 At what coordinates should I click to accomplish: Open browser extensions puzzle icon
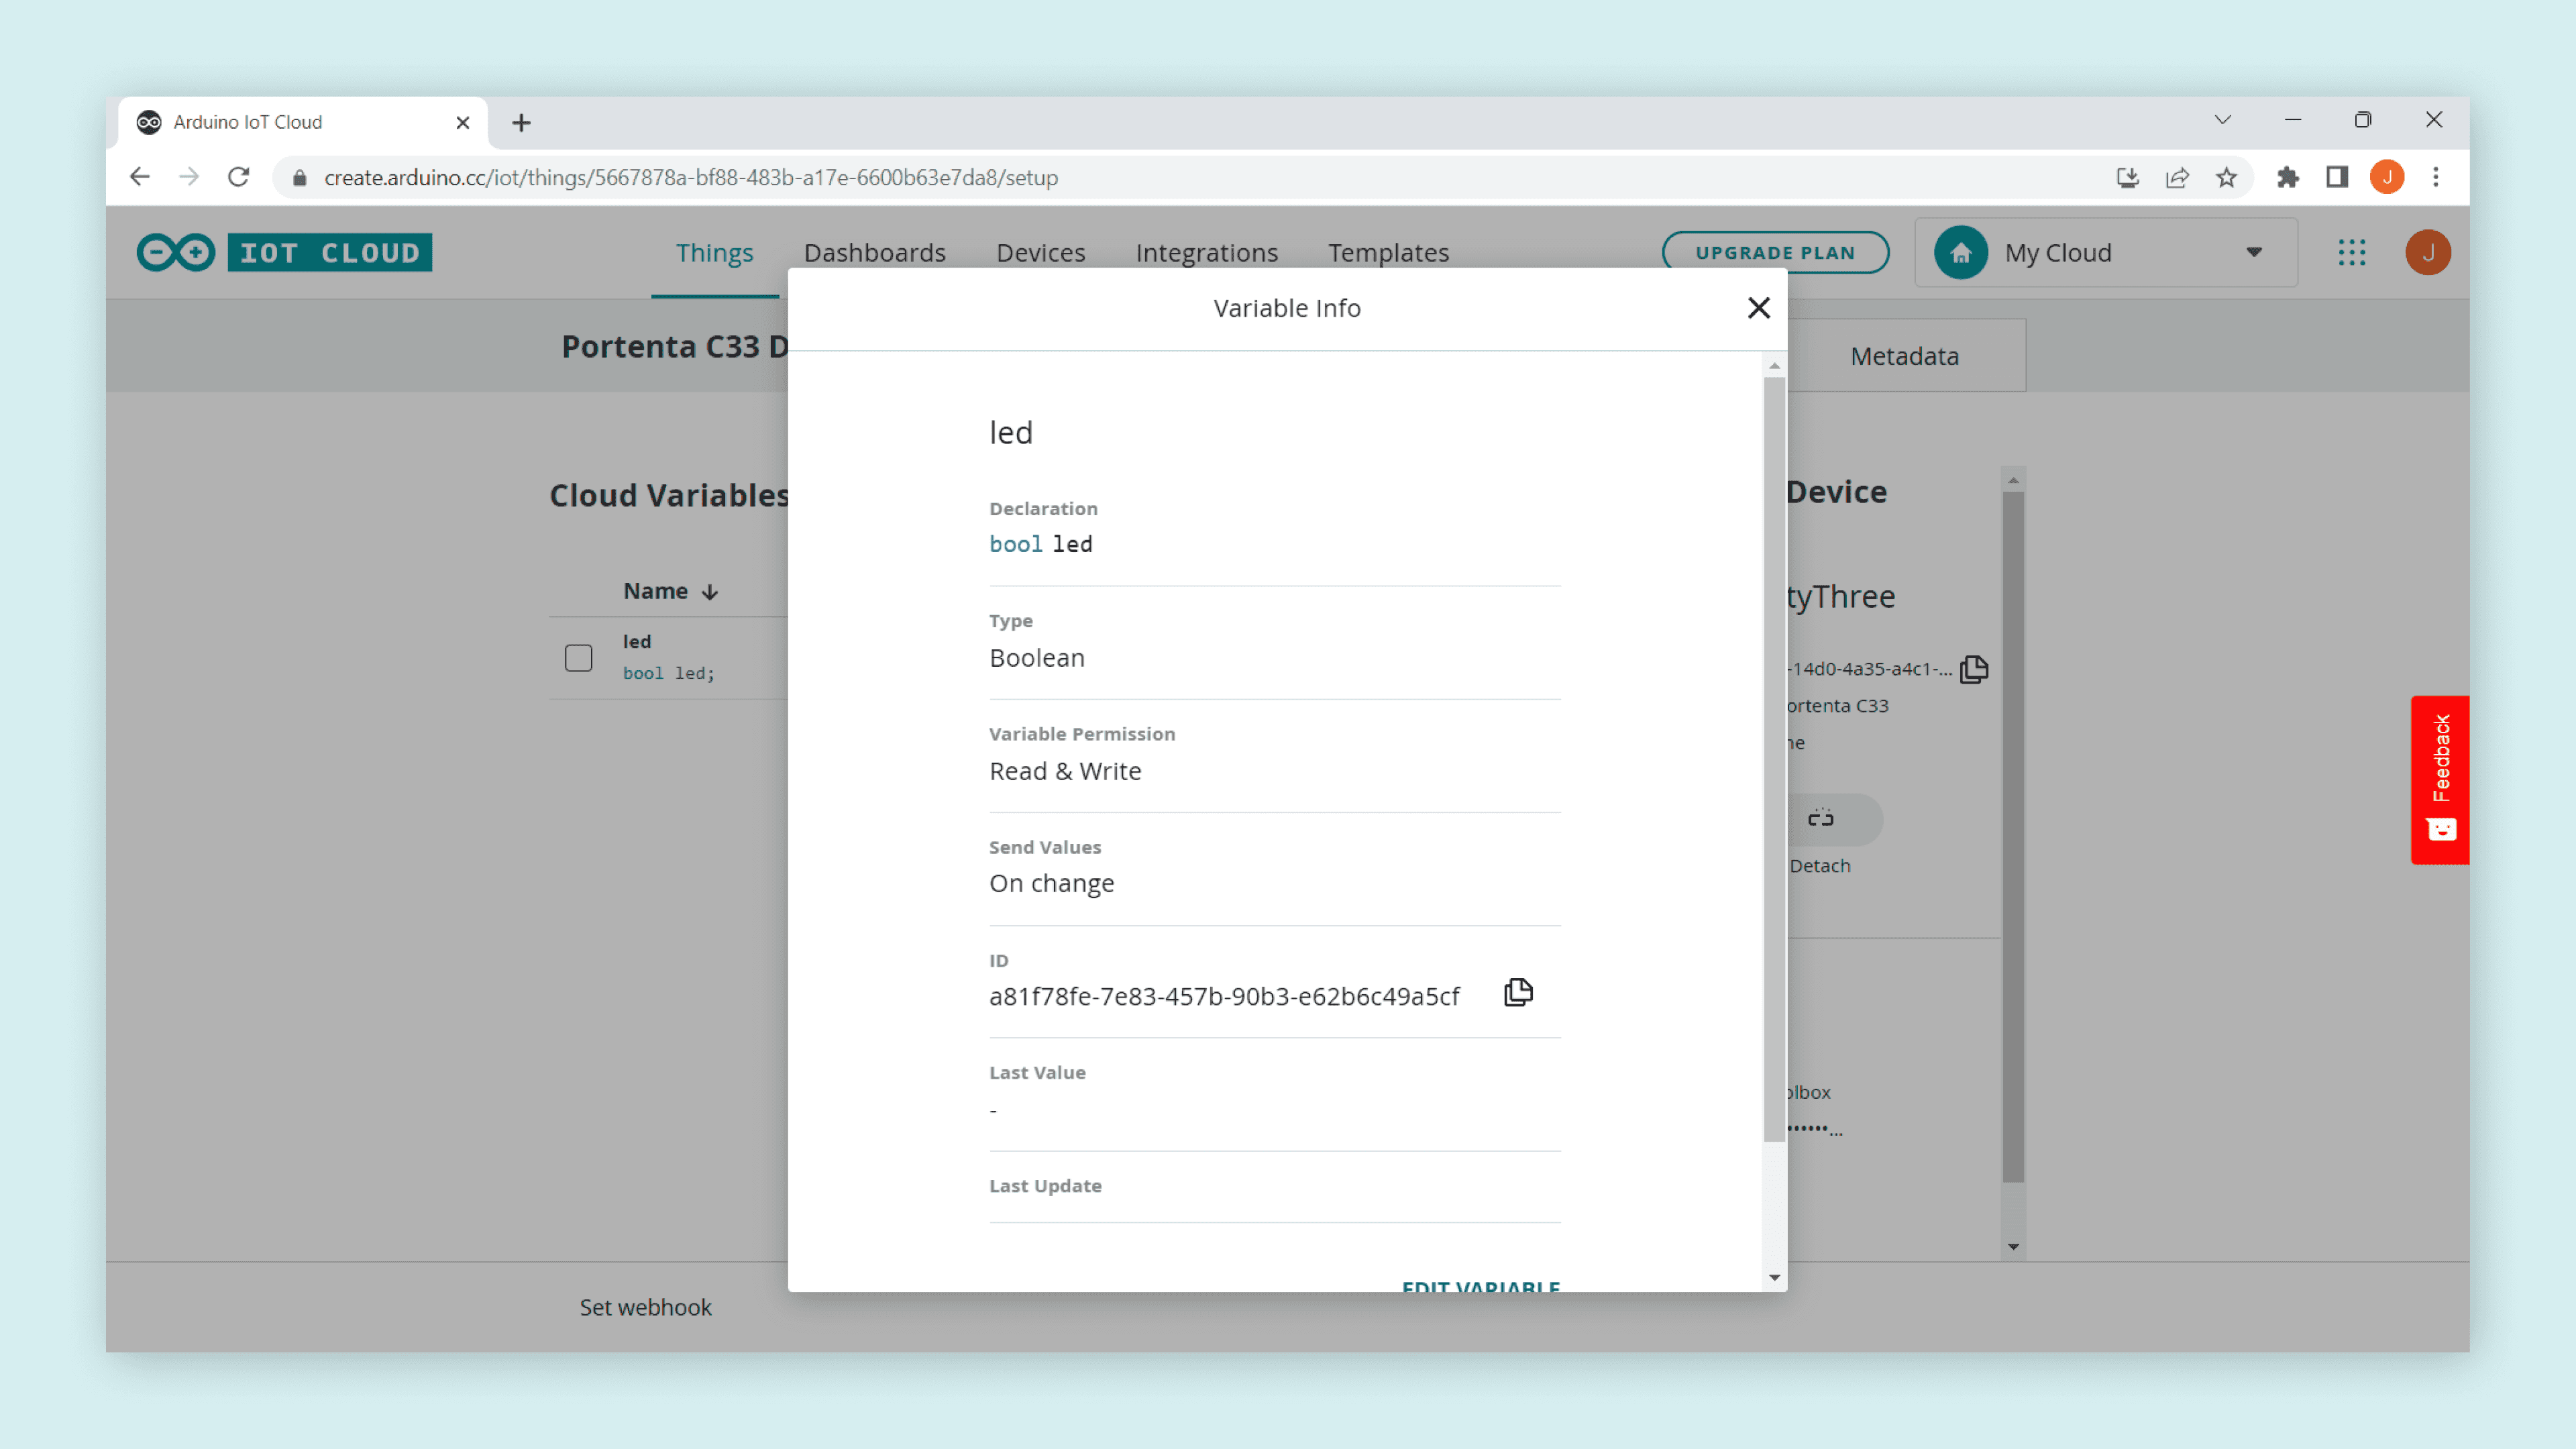point(2287,178)
